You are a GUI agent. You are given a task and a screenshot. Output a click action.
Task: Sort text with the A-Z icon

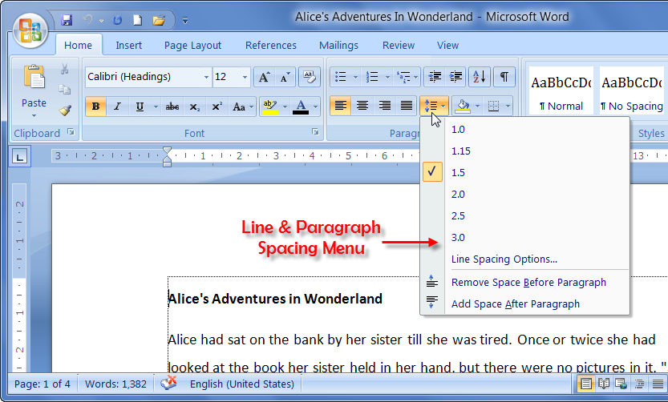480,77
